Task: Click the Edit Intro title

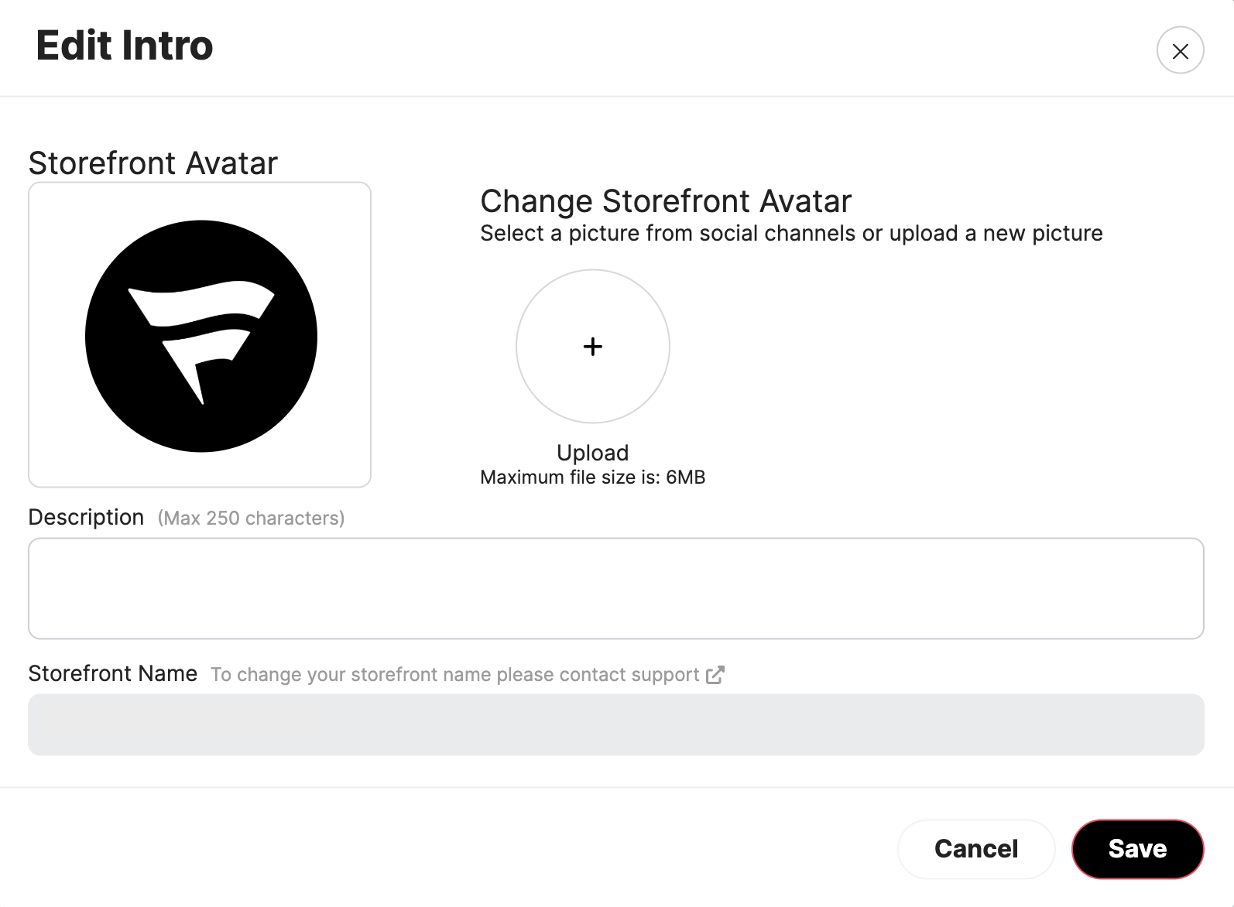Action: pyautogui.click(x=124, y=46)
